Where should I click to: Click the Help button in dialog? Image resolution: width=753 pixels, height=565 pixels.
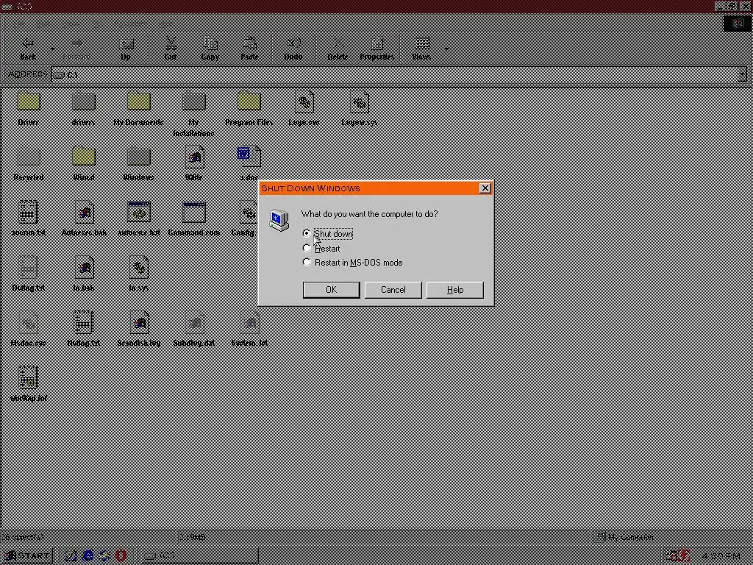pyautogui.click(x=454, y=290)
